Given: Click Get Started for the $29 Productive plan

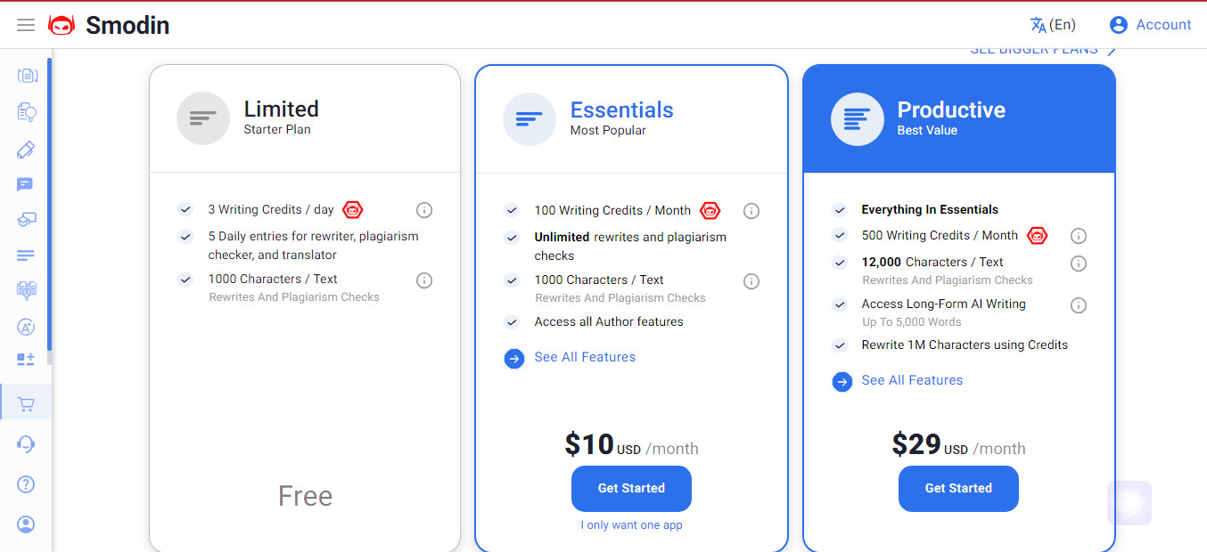Looking at the screenshot, I should click(x=958, y=488).
